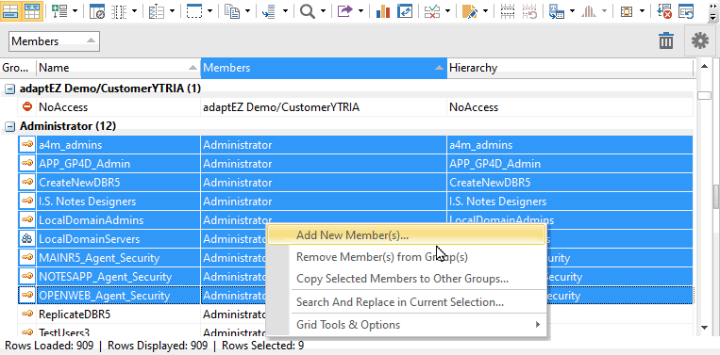Viewport: 720px width, 355px height.
Task: Toggle the second highlighted grid view button
Action: [x=32, y=11]
